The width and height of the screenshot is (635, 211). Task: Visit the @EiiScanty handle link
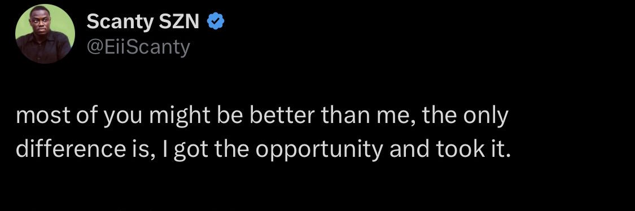pyautogui.click(x=138, y=48)
